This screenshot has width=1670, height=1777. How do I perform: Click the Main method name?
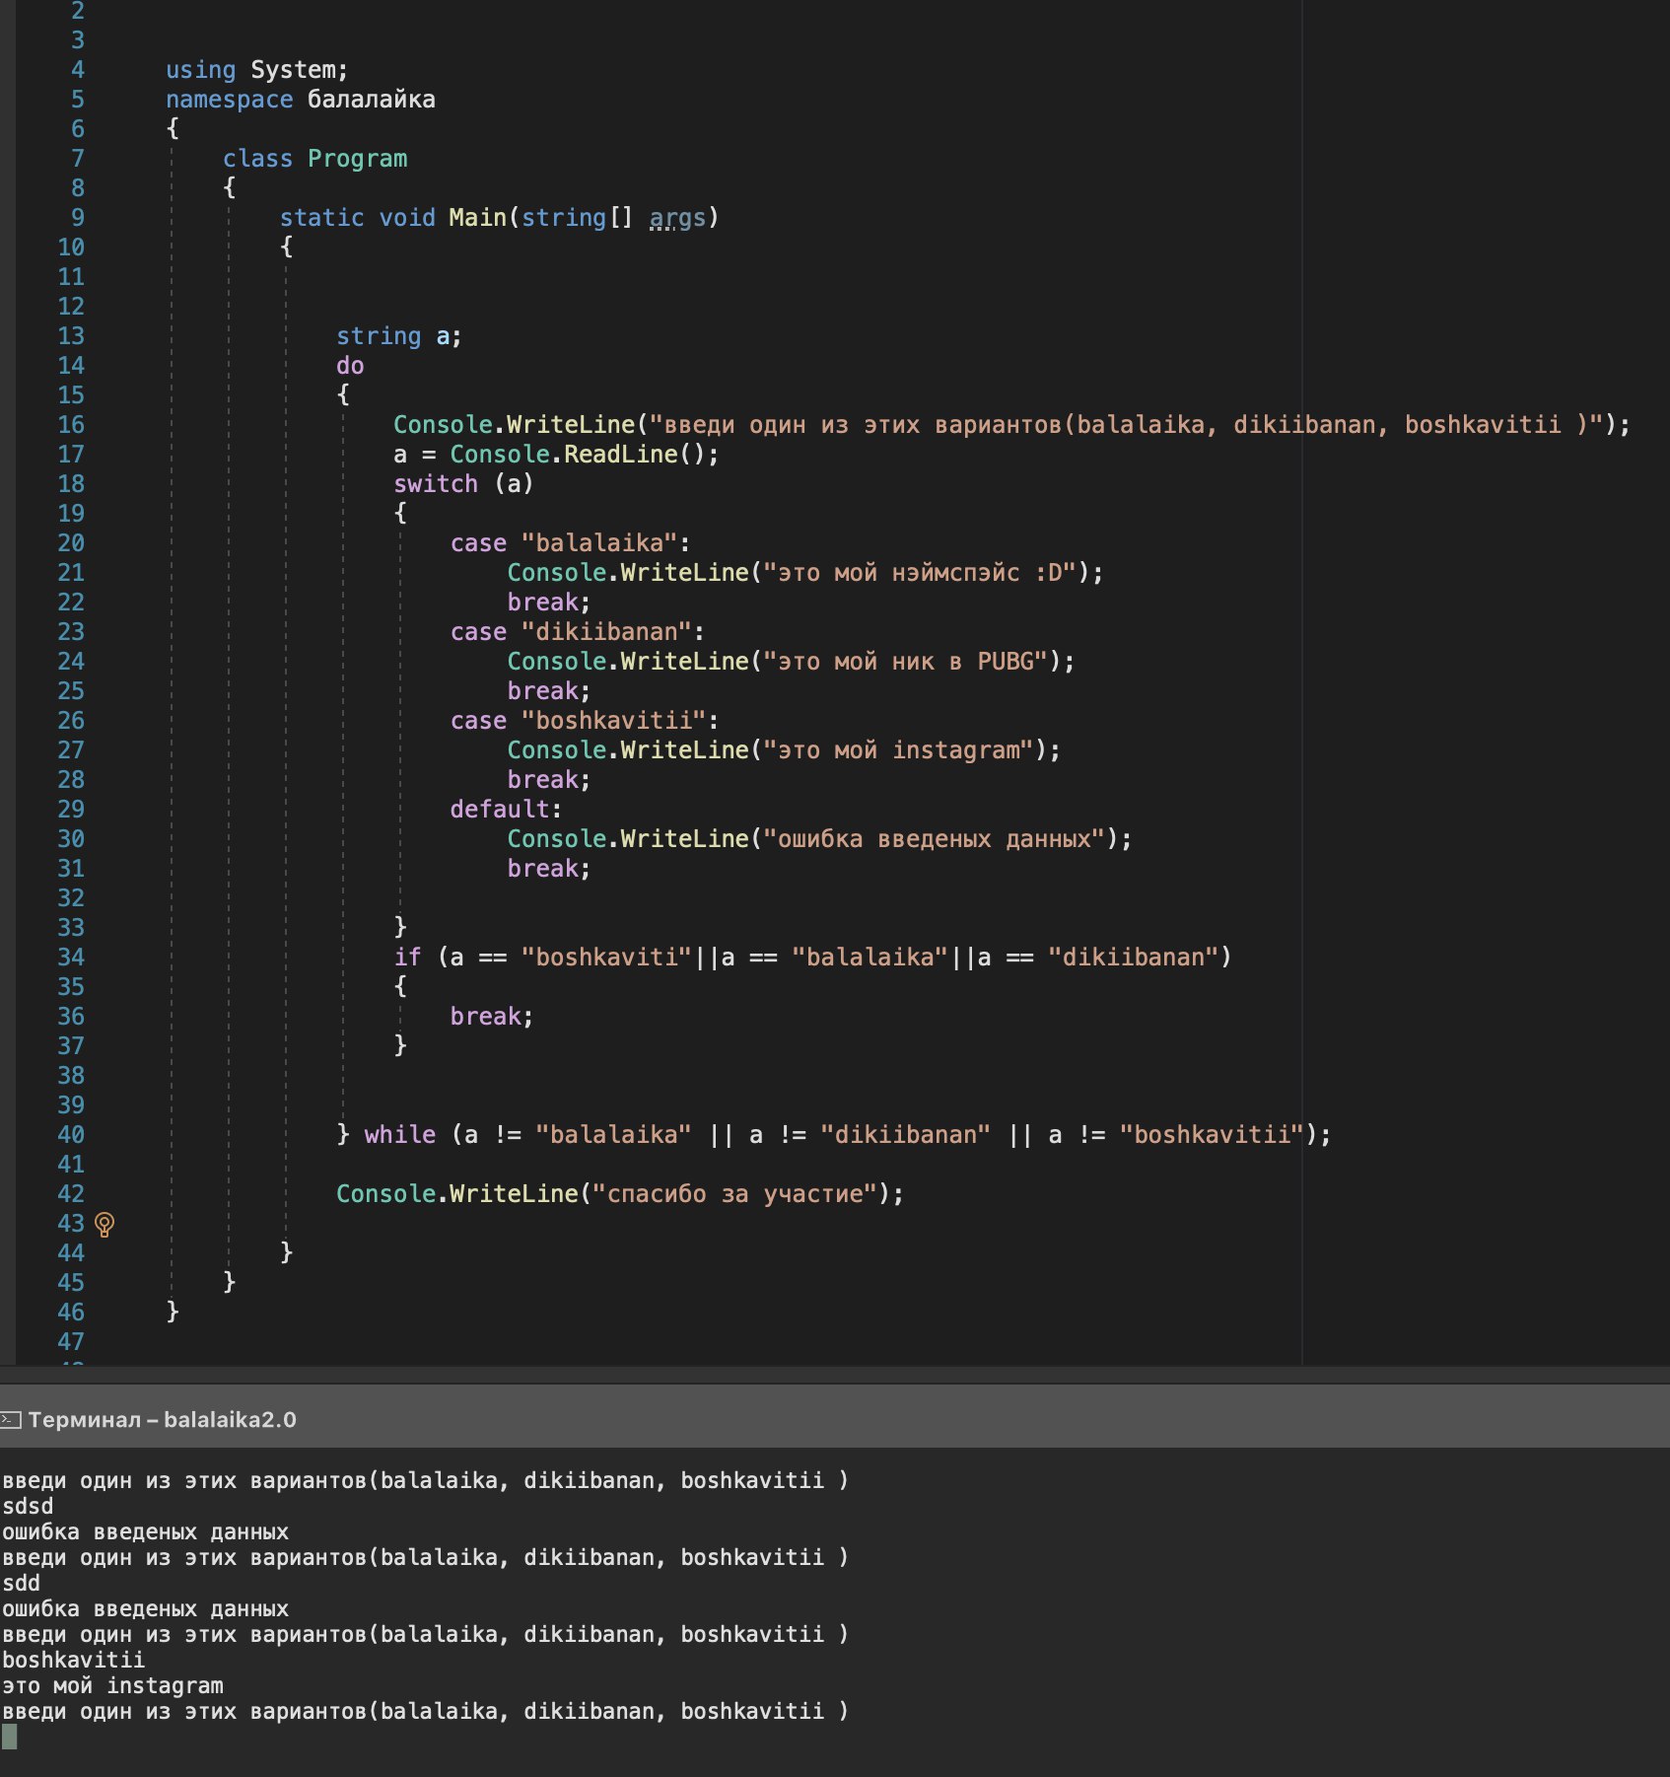[478, 218]
